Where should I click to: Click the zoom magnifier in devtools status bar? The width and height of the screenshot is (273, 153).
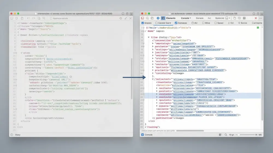pyautogui.click(x=226, y=135)
